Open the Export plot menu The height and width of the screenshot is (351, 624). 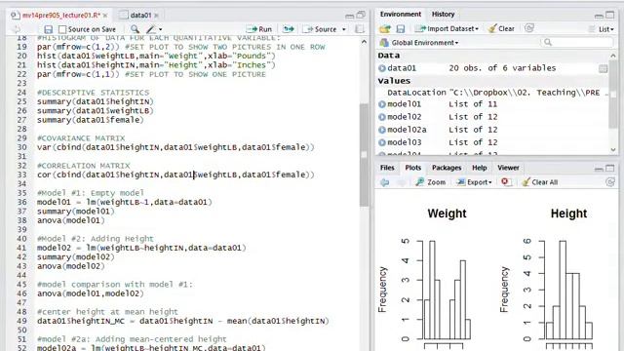tap(474, 182)
